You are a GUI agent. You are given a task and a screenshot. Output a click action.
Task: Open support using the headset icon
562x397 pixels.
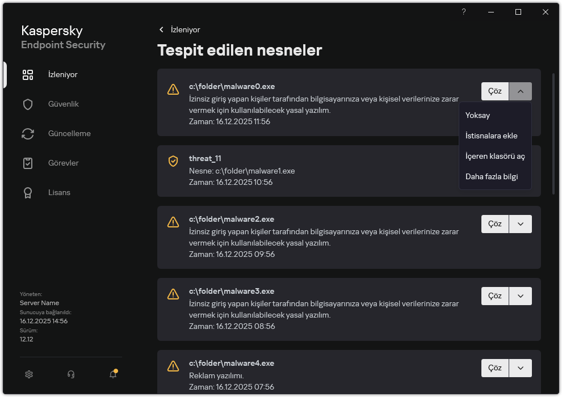tap(70, 374)
